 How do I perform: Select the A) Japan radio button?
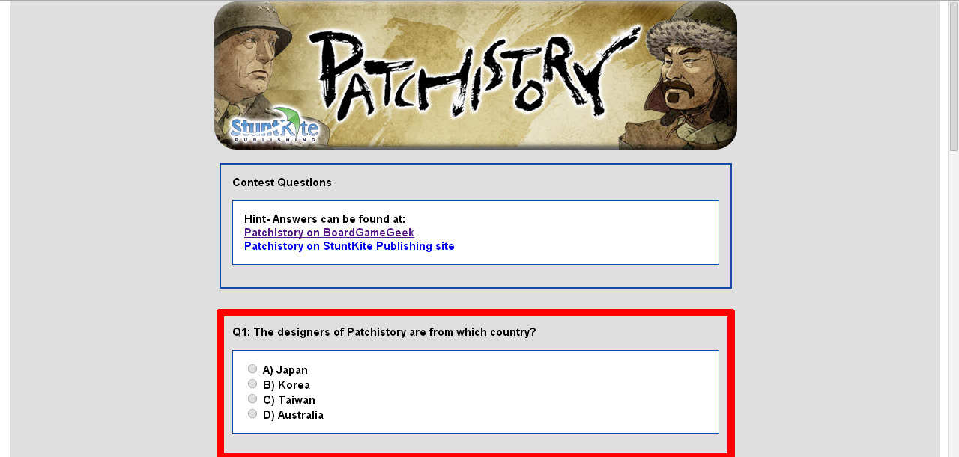tap(252, 369)
